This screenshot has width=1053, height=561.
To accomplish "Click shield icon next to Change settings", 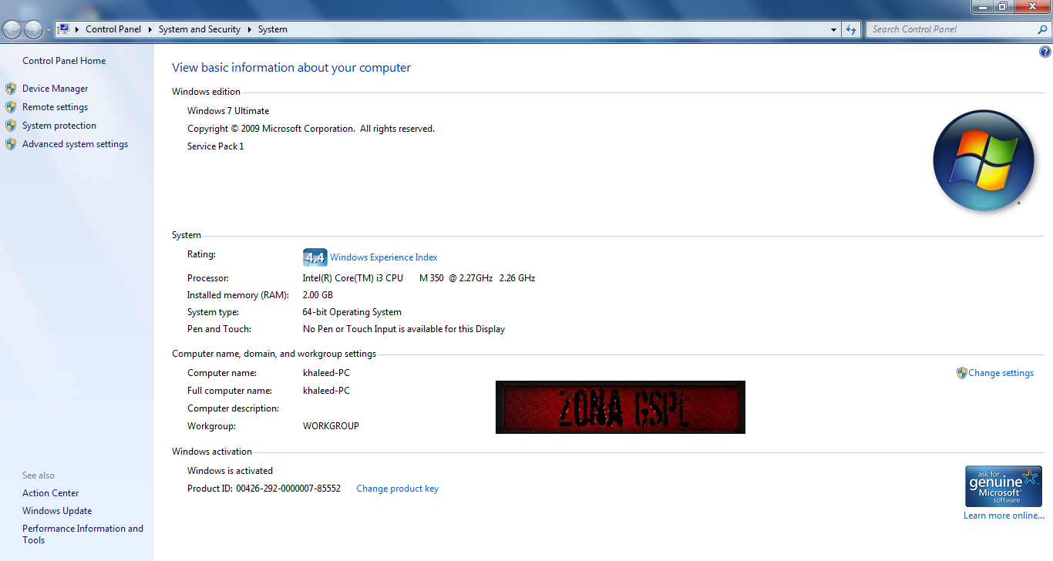I will (x=961, y=373).
